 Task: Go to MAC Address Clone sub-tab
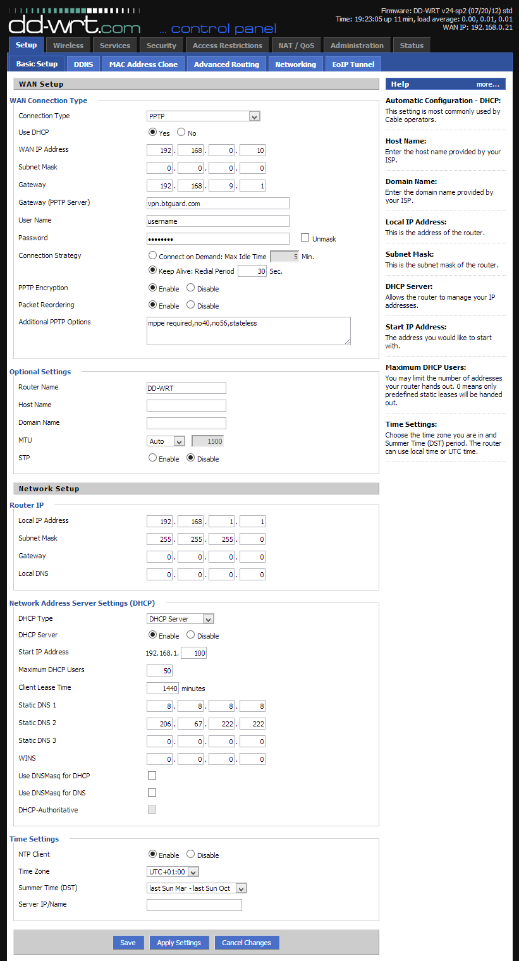(143, 64)
